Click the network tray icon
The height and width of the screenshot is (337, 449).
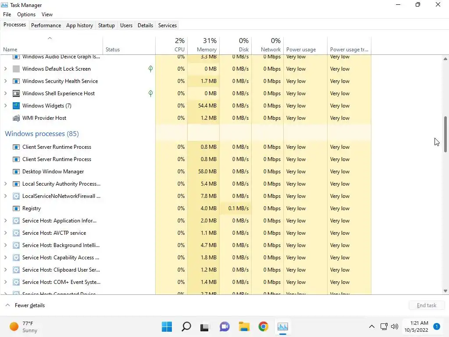[384, 326]
